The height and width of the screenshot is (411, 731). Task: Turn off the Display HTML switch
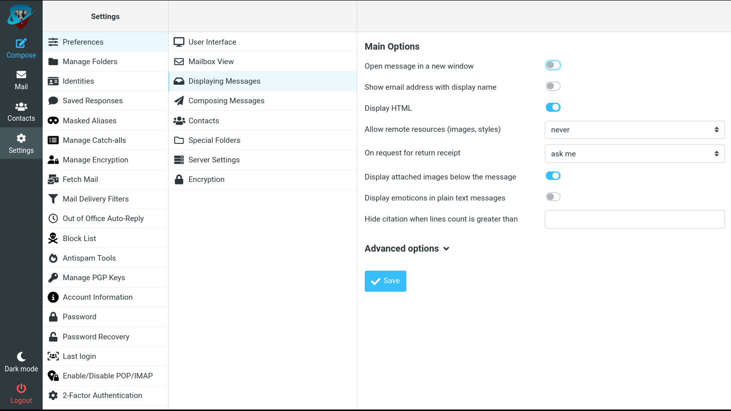(x=553, y=107)
